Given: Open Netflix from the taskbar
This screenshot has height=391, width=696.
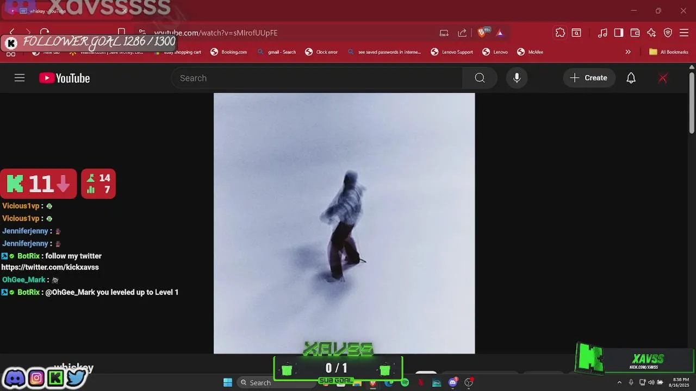Looking at the screenshot, I should click(420, 382).
